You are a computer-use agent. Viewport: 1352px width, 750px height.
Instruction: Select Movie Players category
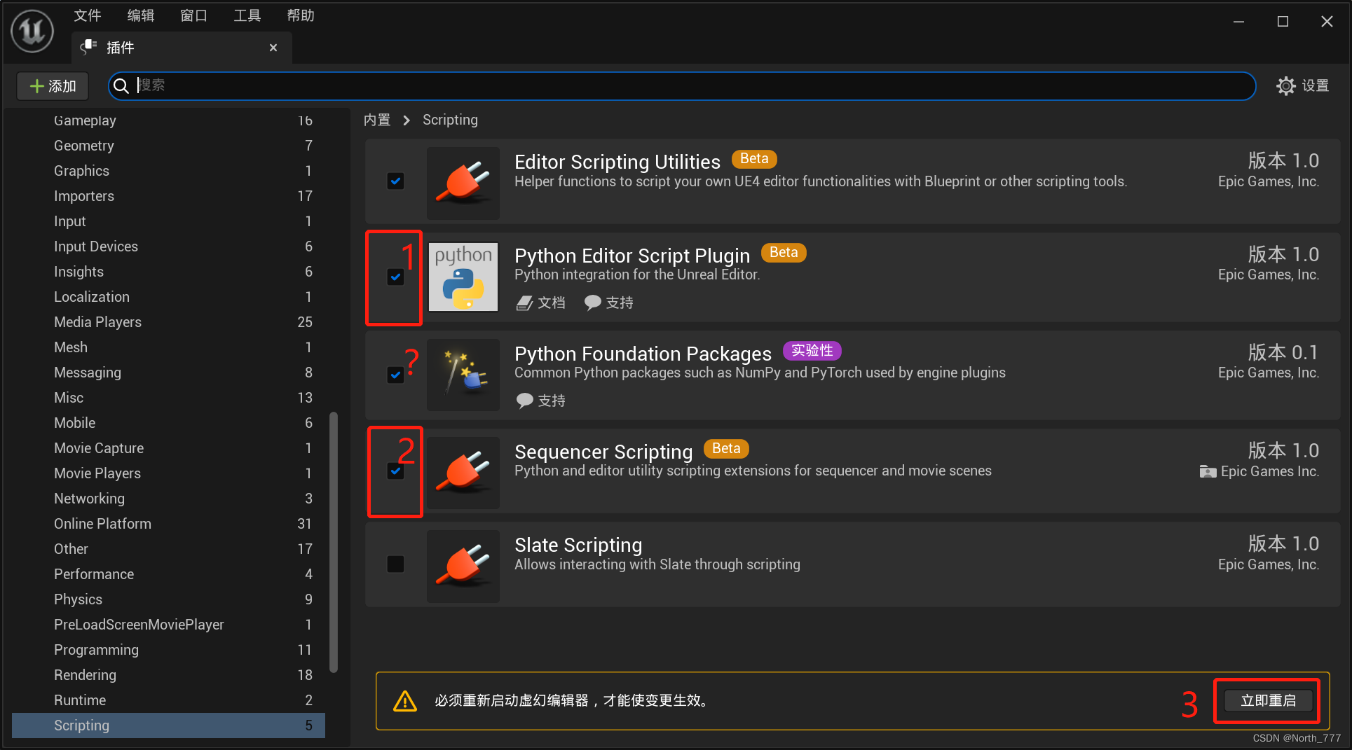coord(168,473)
